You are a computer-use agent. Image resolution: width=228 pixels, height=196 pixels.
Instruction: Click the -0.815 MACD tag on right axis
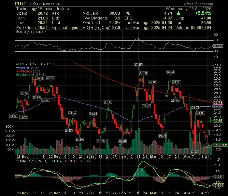pyautogui.click(x=218, y=185)
